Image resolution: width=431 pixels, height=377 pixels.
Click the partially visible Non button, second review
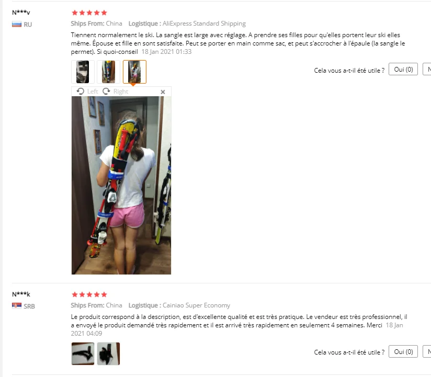[x=427, y=351]
